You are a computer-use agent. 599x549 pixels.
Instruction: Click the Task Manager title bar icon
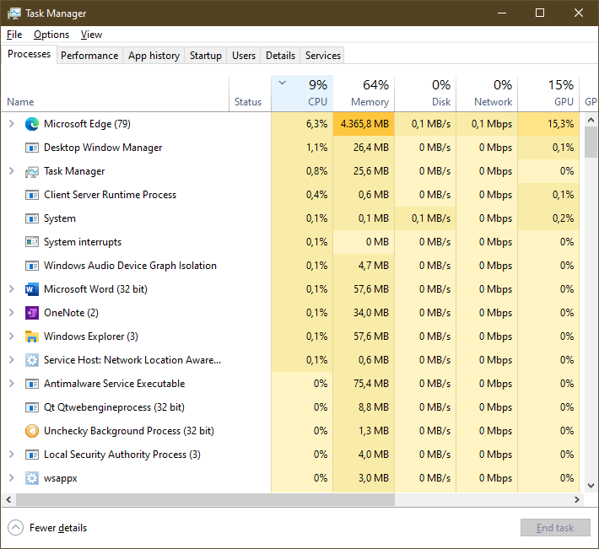[x=14, y=13]
